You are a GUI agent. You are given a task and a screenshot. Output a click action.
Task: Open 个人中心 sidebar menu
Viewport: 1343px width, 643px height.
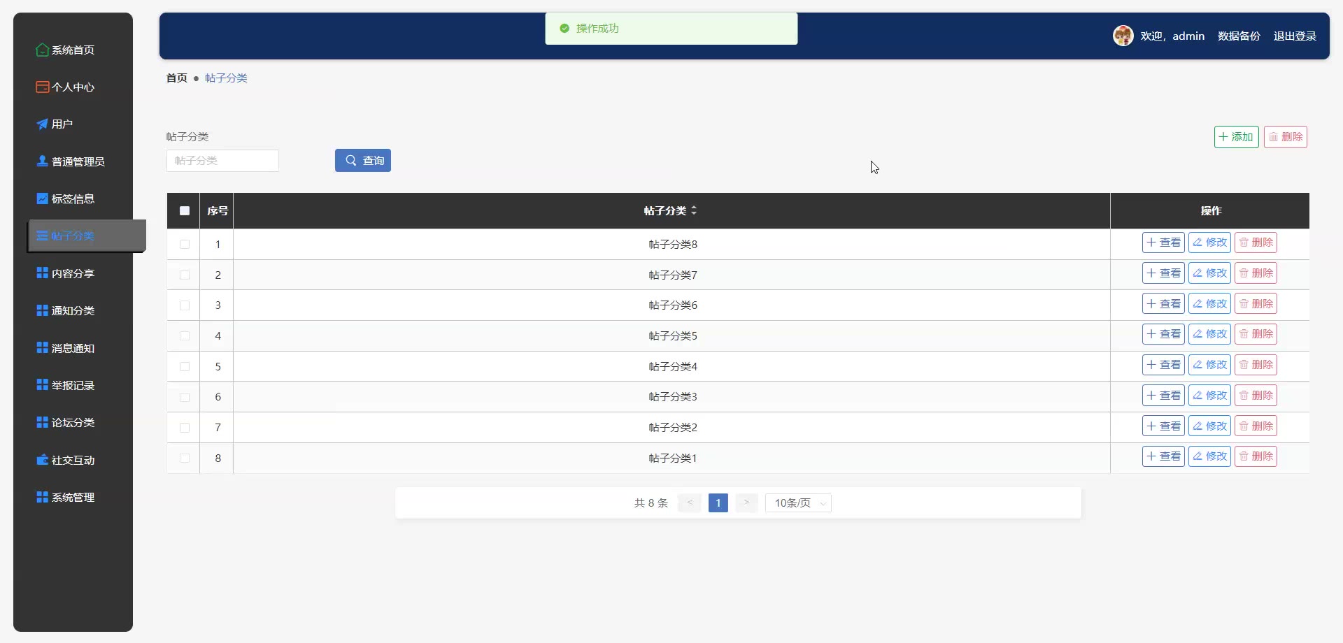tap(73, 87)
